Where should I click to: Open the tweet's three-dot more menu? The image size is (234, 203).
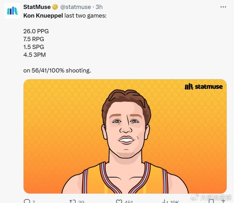pyautogui.click(x=223, y=7)
